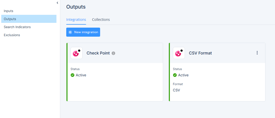
Task: Click the info icon beside Check Point
Action: [113, 53]
